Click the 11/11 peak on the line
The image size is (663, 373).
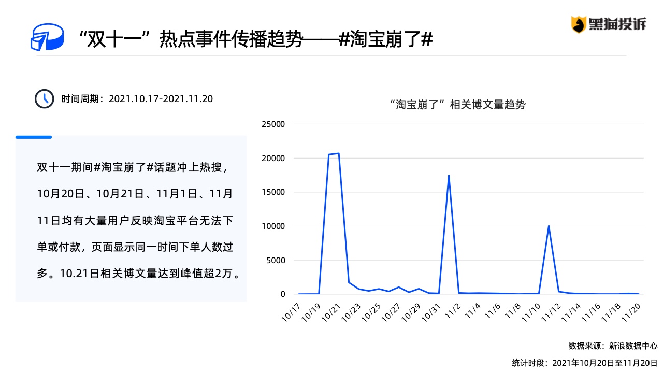[x=549, y=226]
